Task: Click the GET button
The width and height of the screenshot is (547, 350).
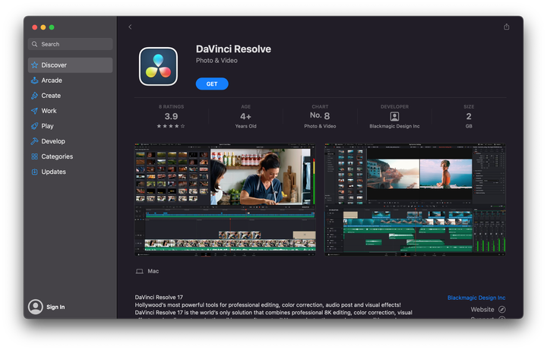Action: pos(212,84)
